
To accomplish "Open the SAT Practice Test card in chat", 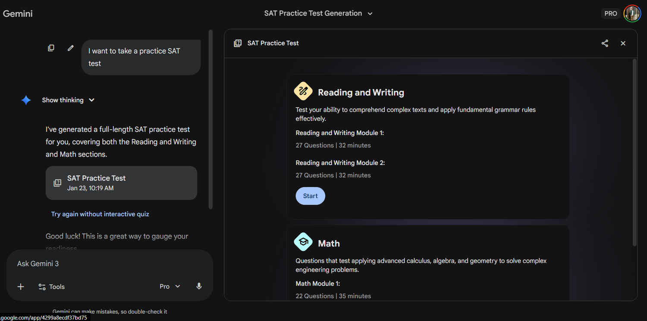I will [x=121, y=183].
